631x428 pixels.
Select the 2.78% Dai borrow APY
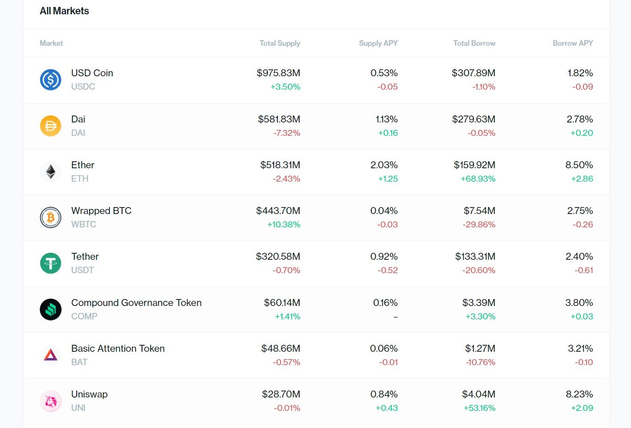pos(580,119)
